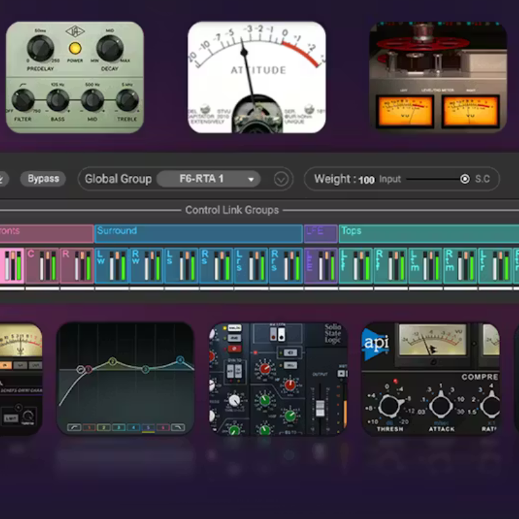Viewport: 519px width, 519px height.
Task: Click the Predelay knob on the reverb plugin
Action: click(x=40, y=48)
